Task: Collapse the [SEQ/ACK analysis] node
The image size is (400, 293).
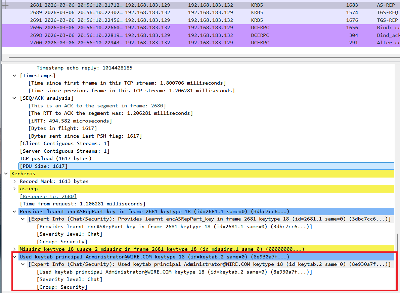Action: pyautogui.click(x=14, y=98)
